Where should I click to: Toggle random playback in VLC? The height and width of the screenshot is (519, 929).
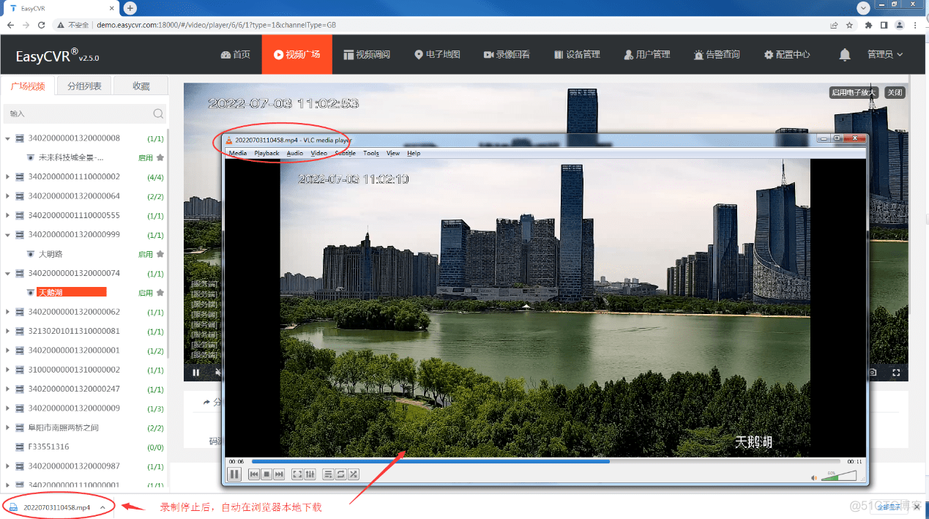coord(354,474)
